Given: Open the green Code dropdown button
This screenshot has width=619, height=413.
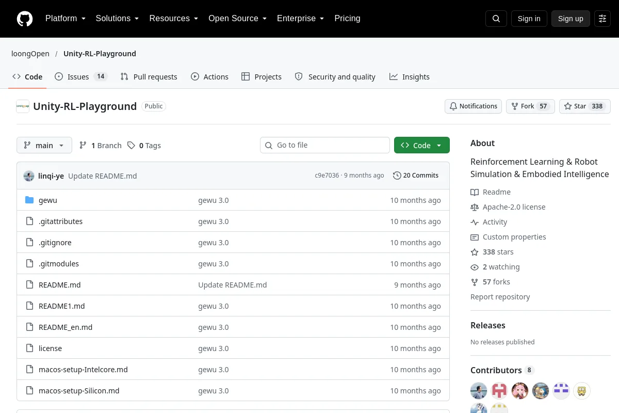Looking at the screenshot, I should click(422, 146).
